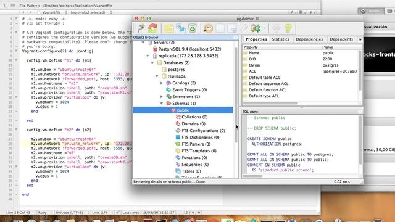Open pgAdmin help question mark icon

tap(288, 28)
